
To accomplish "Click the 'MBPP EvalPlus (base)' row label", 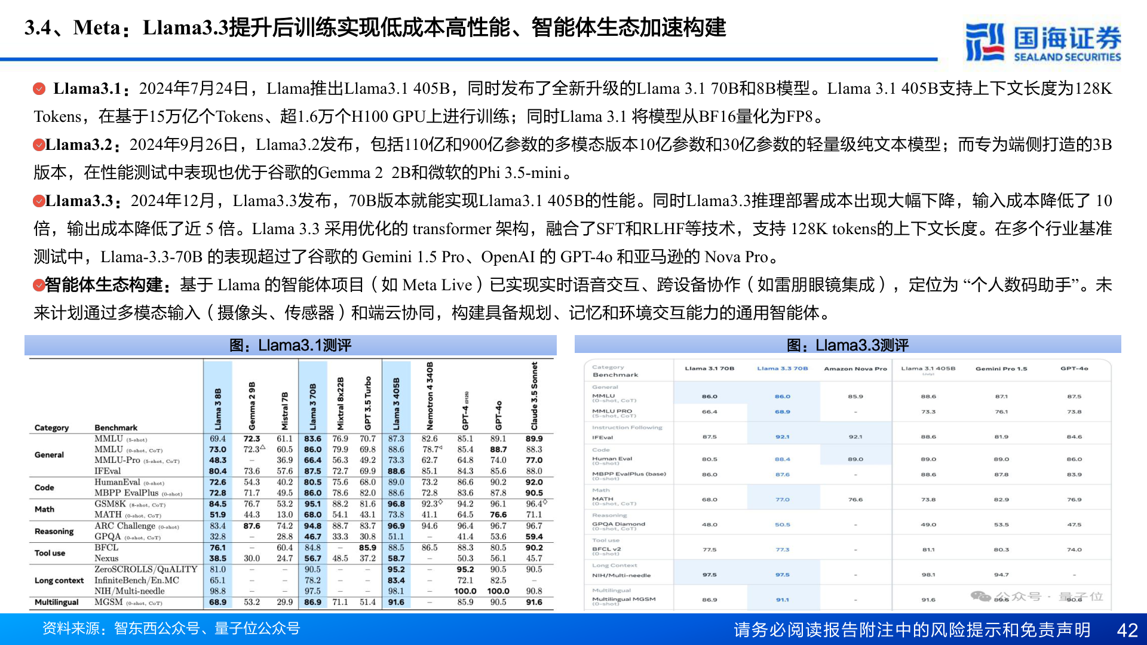I will 628,474.
